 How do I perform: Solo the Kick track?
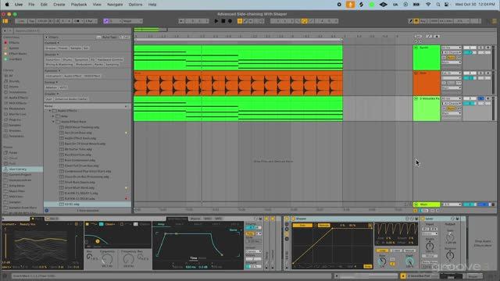[x=481, y=73]
